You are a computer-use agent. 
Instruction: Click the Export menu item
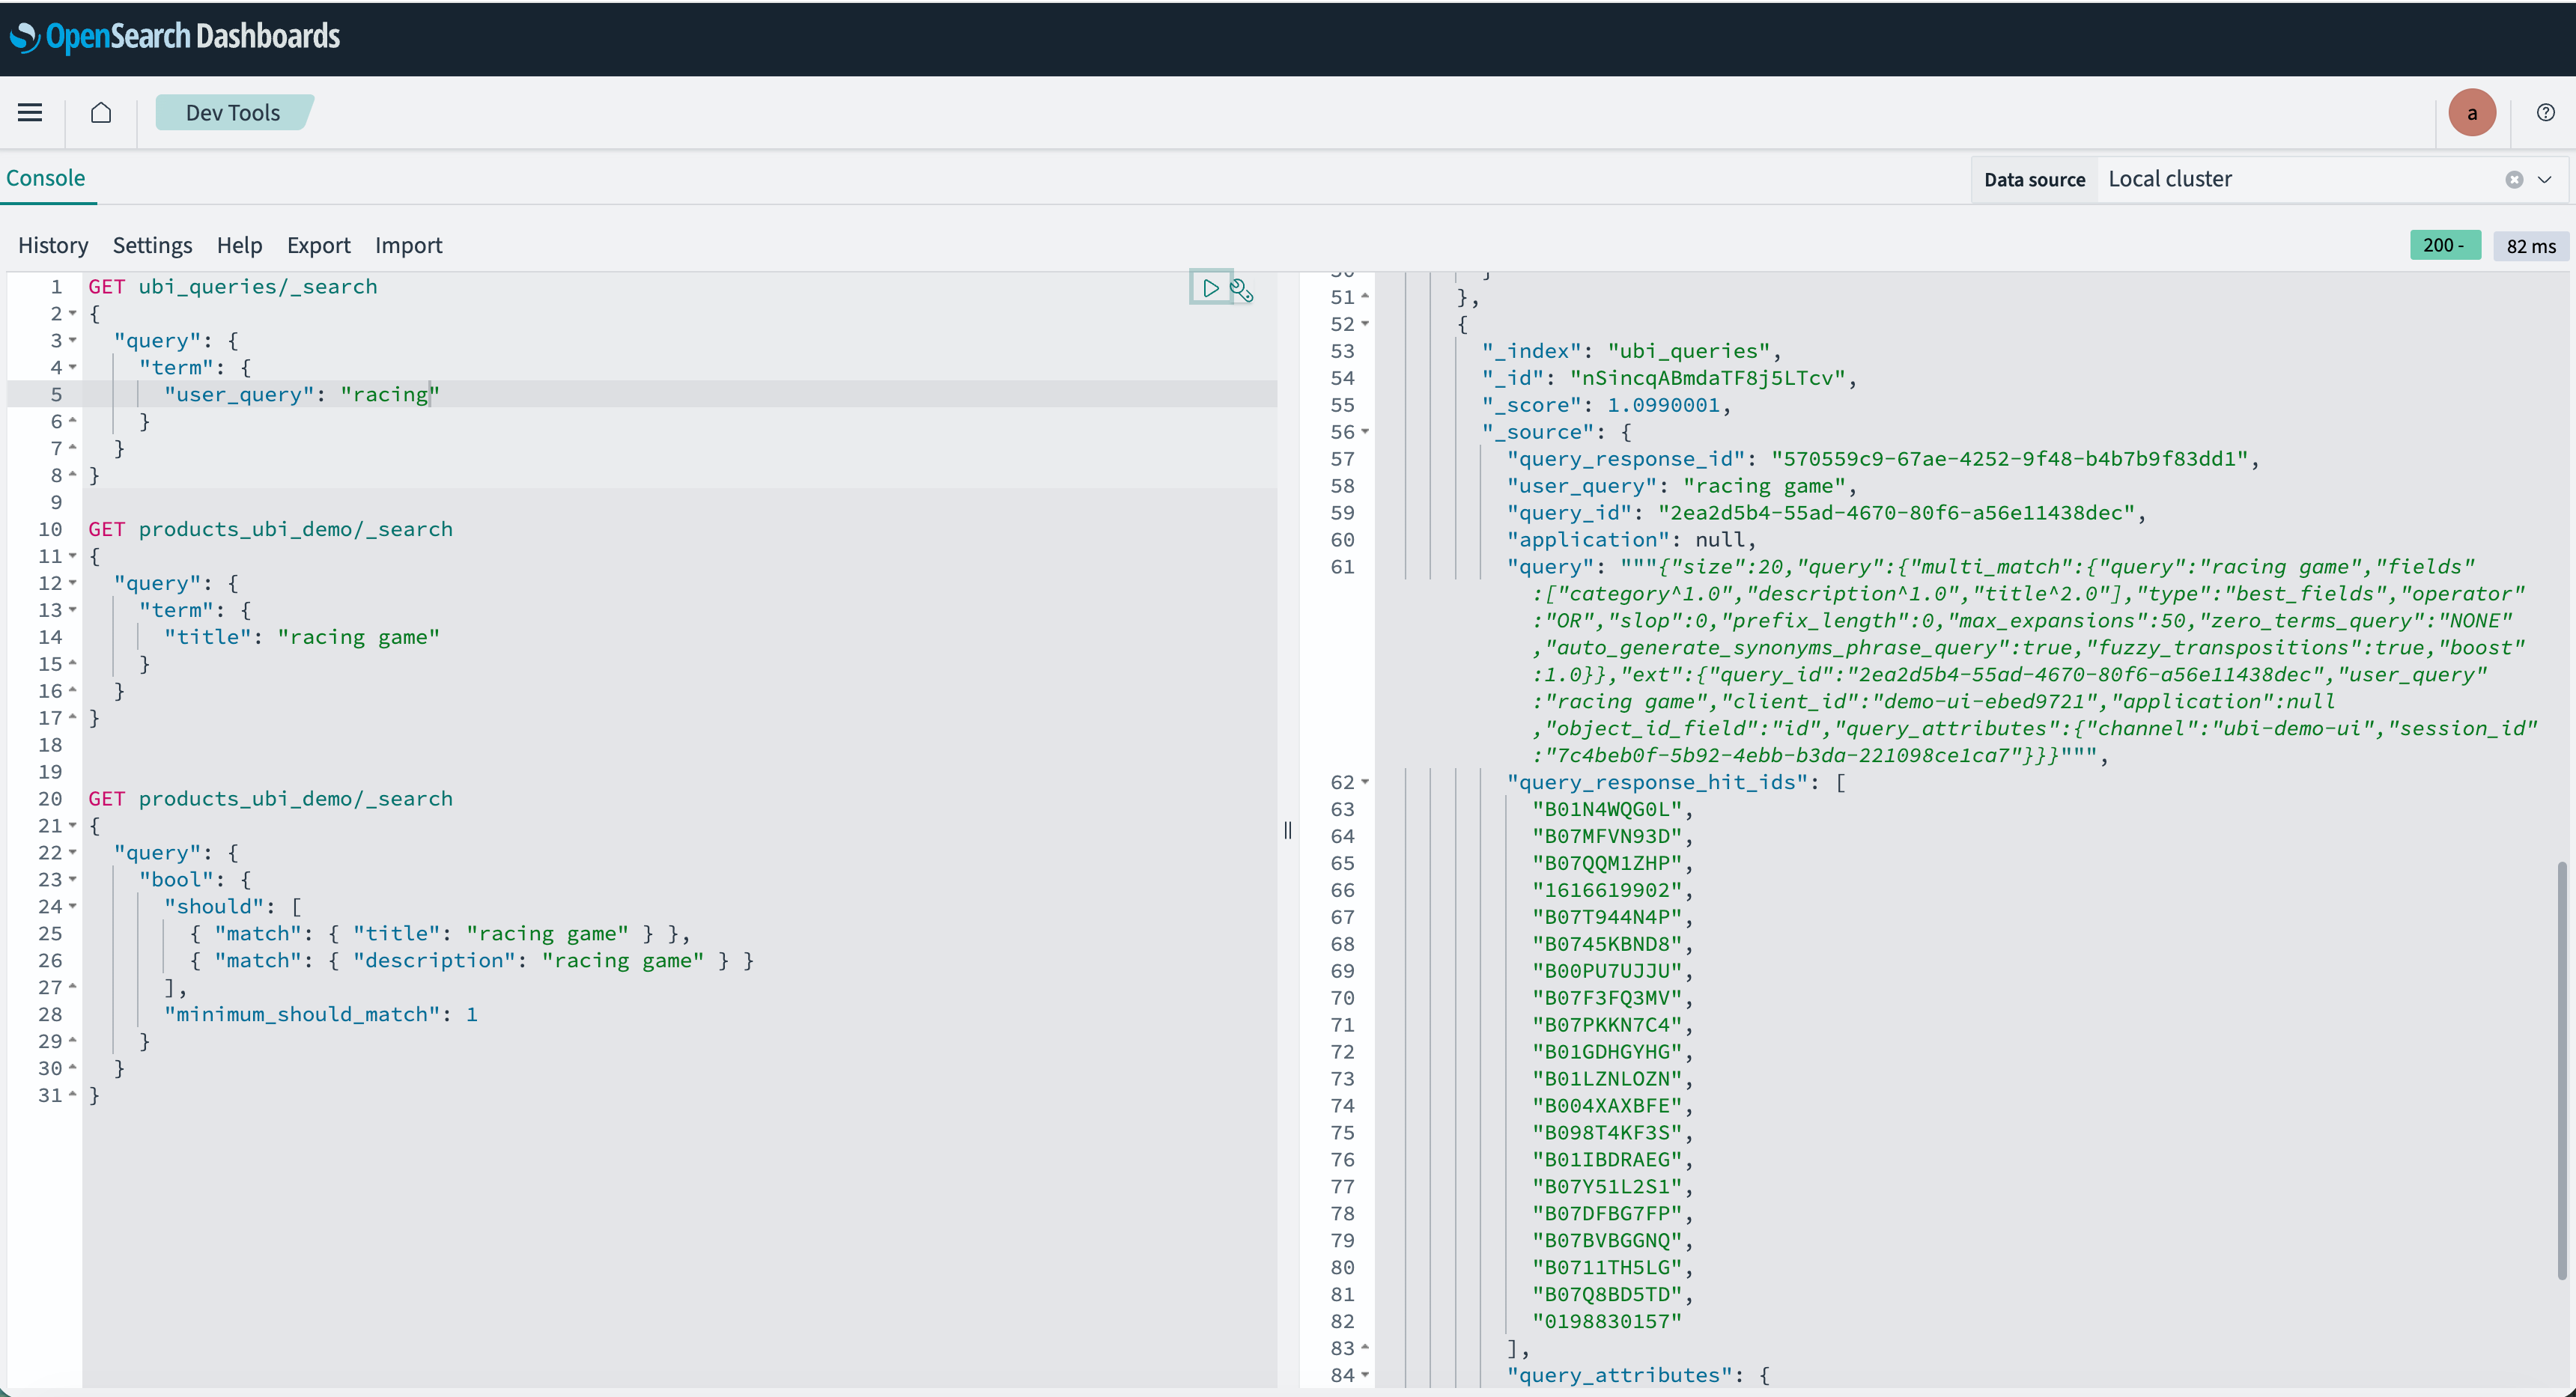click(x=318, y=245)
